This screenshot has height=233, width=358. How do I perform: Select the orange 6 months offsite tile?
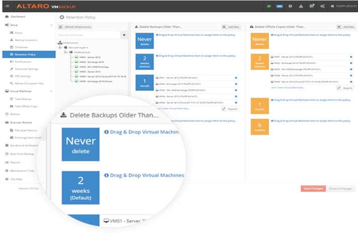259,127
